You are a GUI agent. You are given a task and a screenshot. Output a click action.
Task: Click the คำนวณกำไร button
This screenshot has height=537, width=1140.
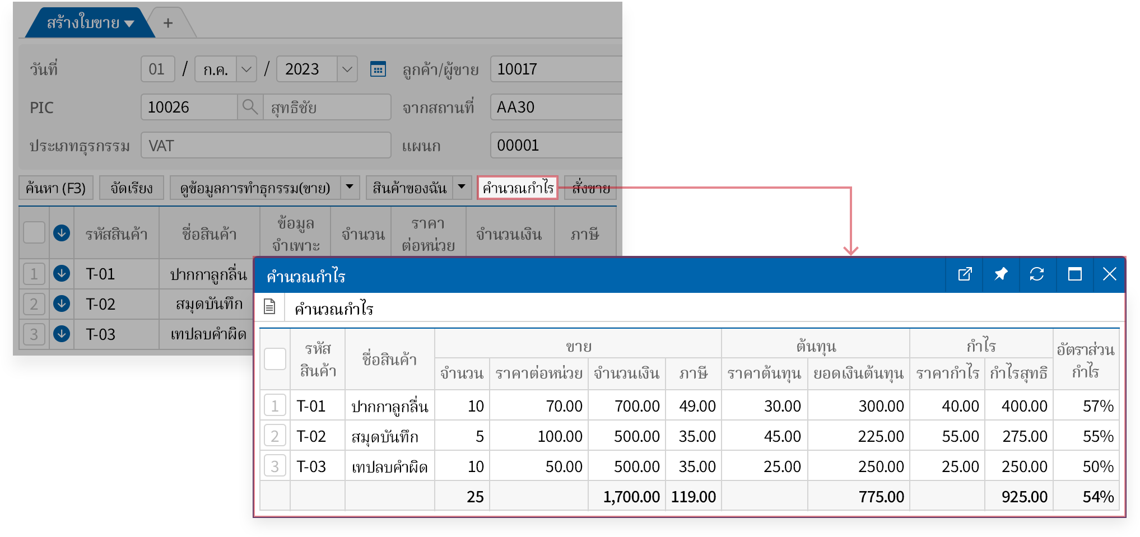(x=518, y=188)
